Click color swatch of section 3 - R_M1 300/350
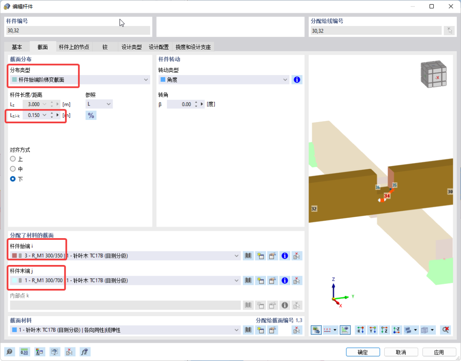Screen dimensions: 461x361 [x=15, y=256]
